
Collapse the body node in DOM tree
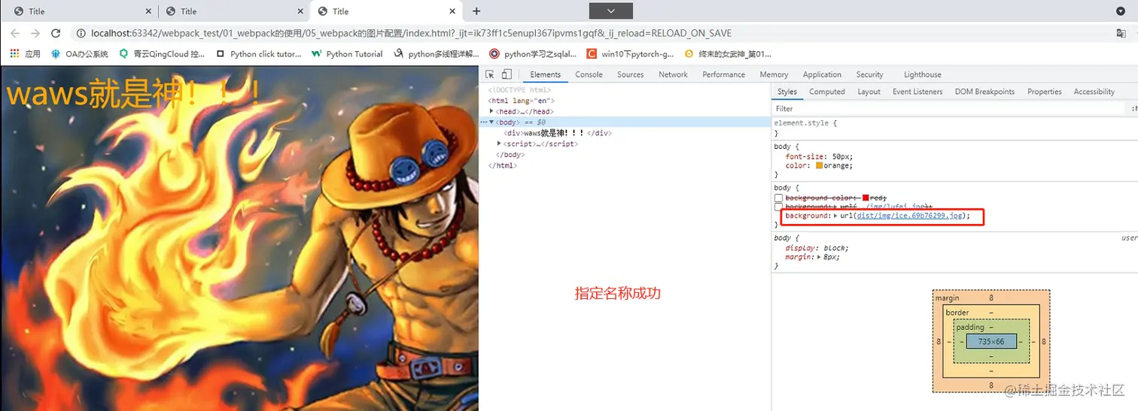coord(491,122)
